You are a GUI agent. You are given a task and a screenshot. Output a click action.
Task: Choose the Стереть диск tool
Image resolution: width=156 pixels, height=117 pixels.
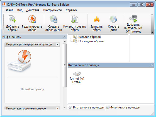point(114,23)
